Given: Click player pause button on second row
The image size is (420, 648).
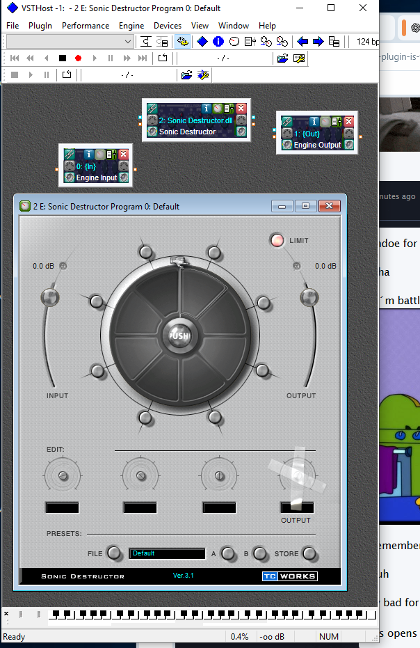Looking at the screenshot, I should pyautogui.click(x=111, y=58).
